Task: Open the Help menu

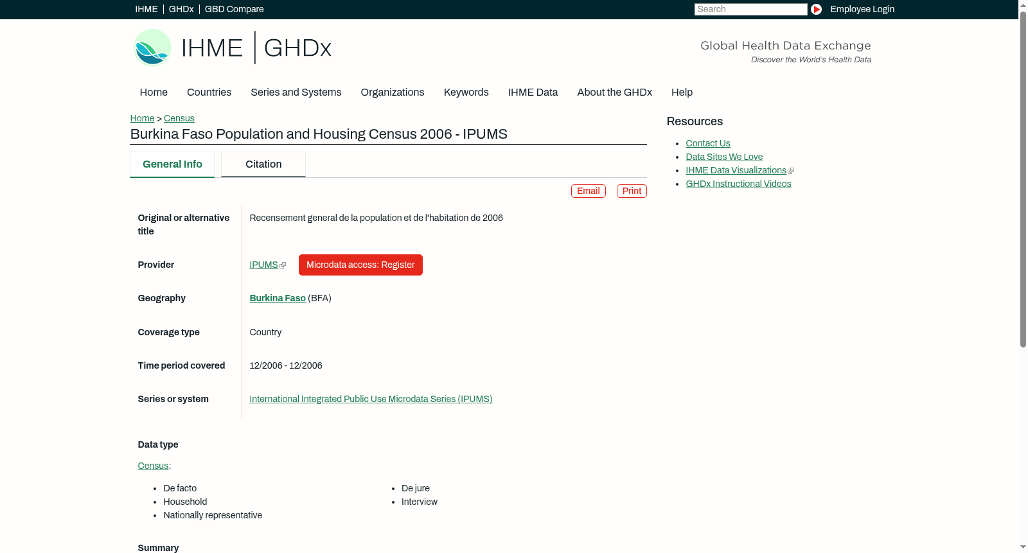Action: click(x=682, y=92)
